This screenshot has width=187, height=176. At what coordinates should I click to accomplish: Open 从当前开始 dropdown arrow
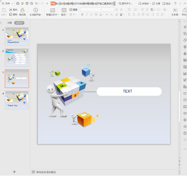pyautogui.click(x=42, y=15)
